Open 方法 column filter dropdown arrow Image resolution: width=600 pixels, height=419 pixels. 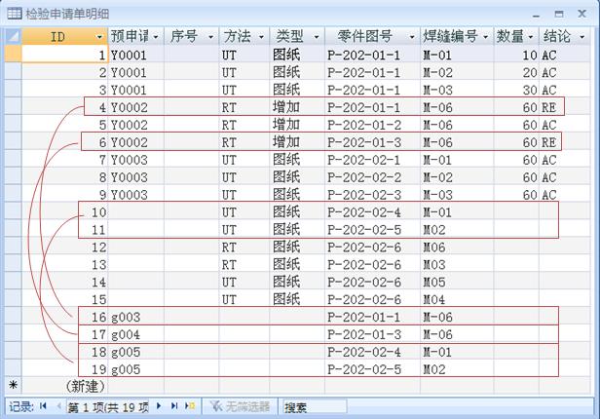[260, 37]
